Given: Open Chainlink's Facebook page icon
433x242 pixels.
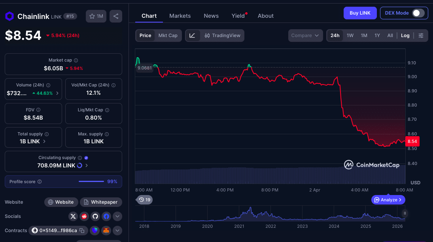Looking at the screenshot, I should coord(106,216).
